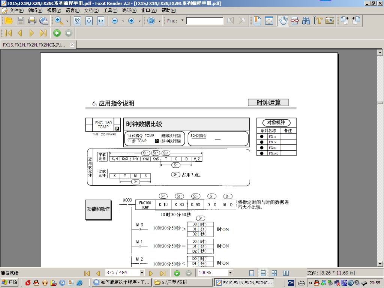Click the Find text input field
Screen dimensions: 384x288
[x=204, y=21]
